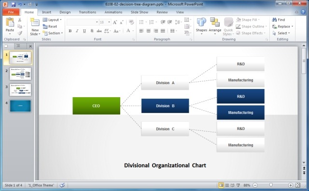Expand the Layout dropdown
The image size is (309, 191).
click(x=52, y=20)
